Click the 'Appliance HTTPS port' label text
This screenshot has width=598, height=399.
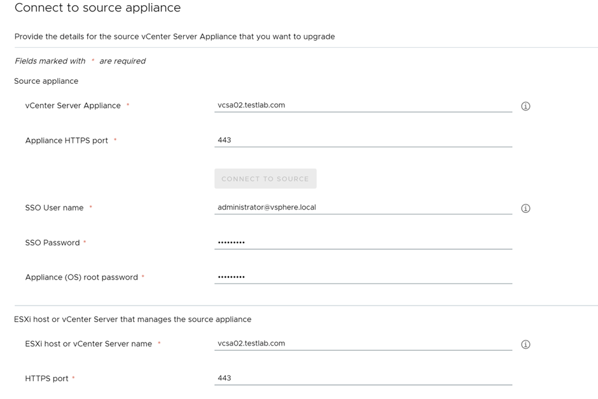pos(66,140)
